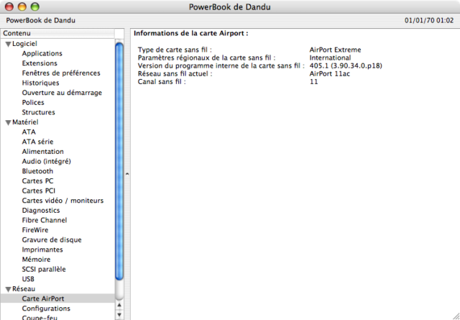The width and height of the screenshot is (460, 320).
Task: Click the AirPort 11ac network name
Action: coord(329,73)
